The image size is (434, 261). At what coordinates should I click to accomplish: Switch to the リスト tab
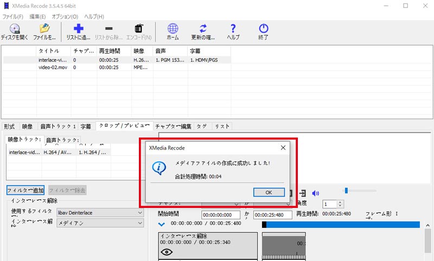tap(222, 127)
